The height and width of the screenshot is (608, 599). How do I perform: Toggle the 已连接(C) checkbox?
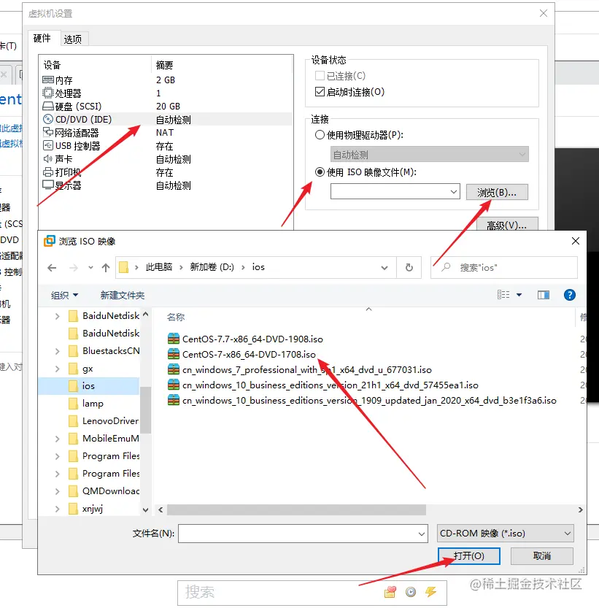point(320,76)
